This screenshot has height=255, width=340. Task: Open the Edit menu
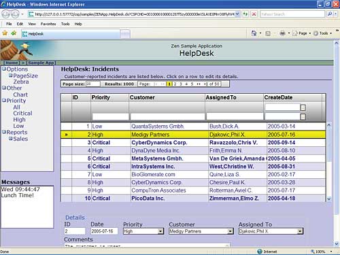[x=20, y=24]
